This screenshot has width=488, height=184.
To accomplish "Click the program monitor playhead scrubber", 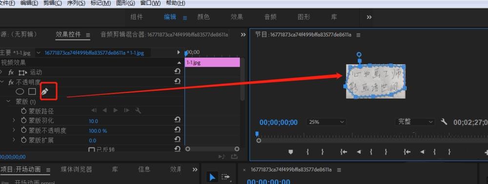I will [x=257, y=134].
